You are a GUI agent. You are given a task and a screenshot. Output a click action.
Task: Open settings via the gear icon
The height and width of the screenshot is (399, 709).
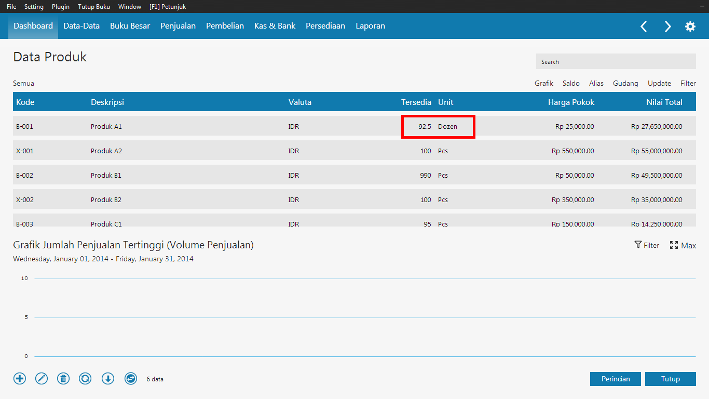pos(690,26)
